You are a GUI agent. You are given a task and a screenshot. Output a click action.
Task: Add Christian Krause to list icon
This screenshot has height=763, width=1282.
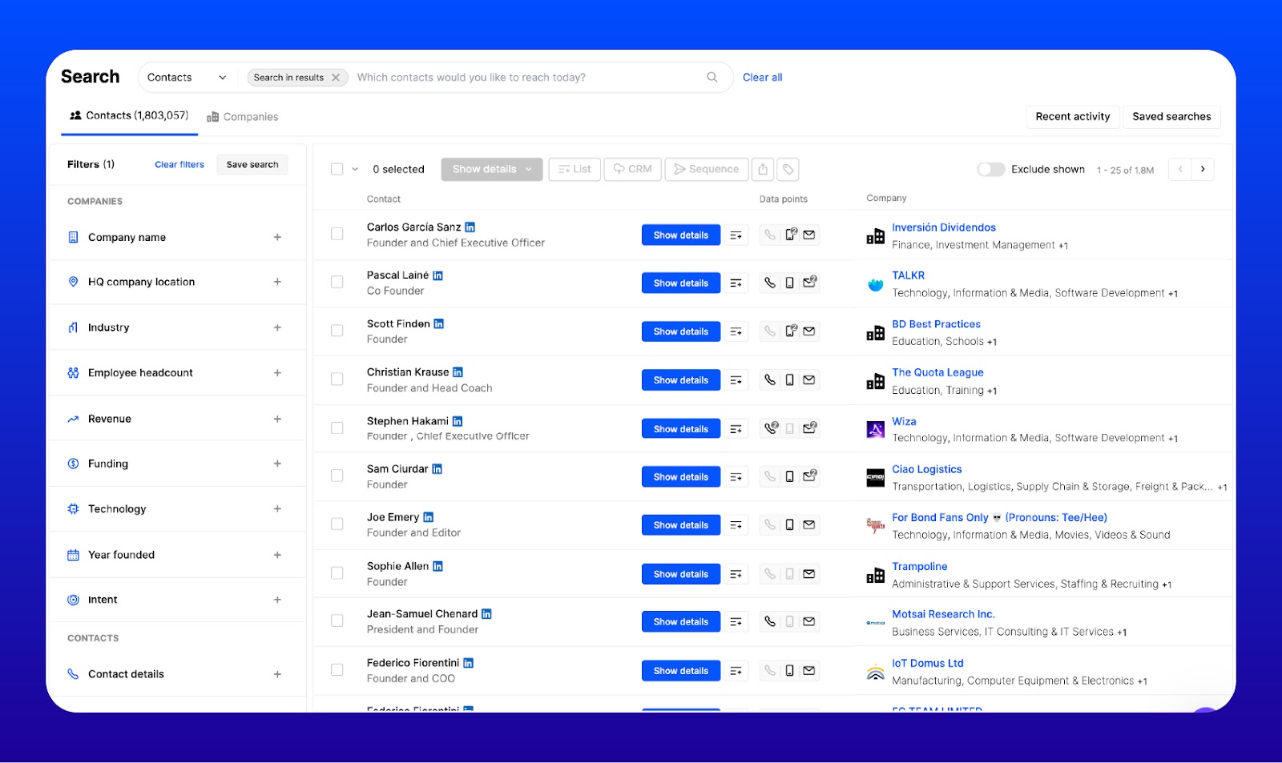click(736, 380)
